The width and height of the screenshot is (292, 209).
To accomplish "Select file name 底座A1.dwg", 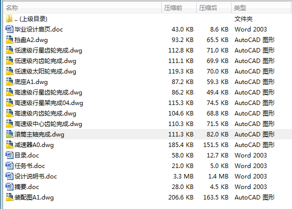I will (x=31, y=82).
